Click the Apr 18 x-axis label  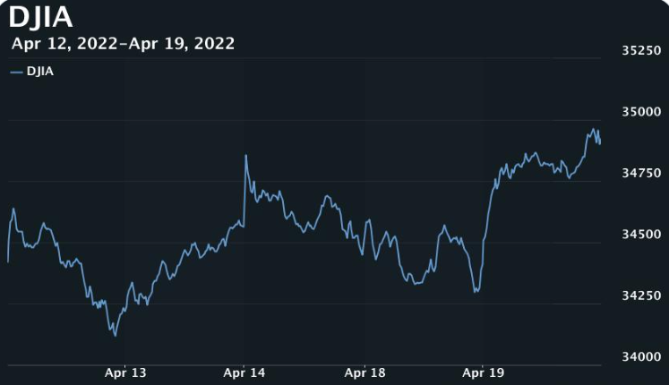point(365,372)
